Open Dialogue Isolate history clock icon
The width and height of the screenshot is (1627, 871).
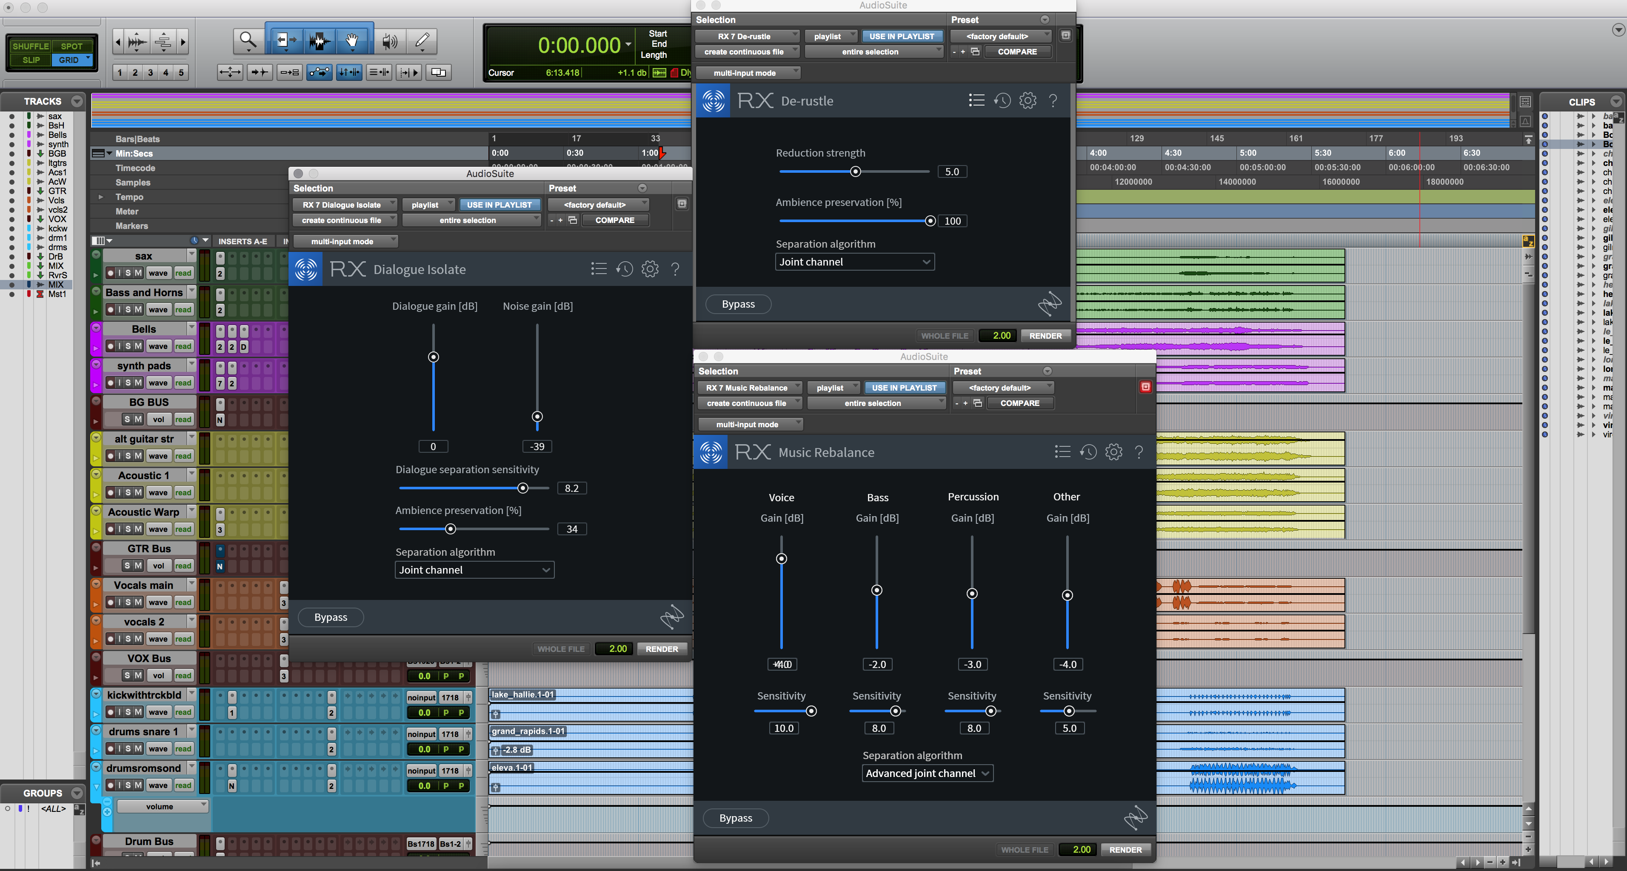(x=624, y=269)
